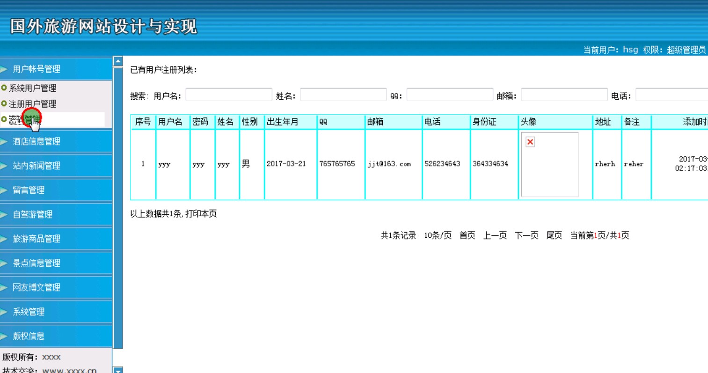The image size is (708, 373).
Task: Expand the 版权信息 menu section
Action: (x=56, y=336)
